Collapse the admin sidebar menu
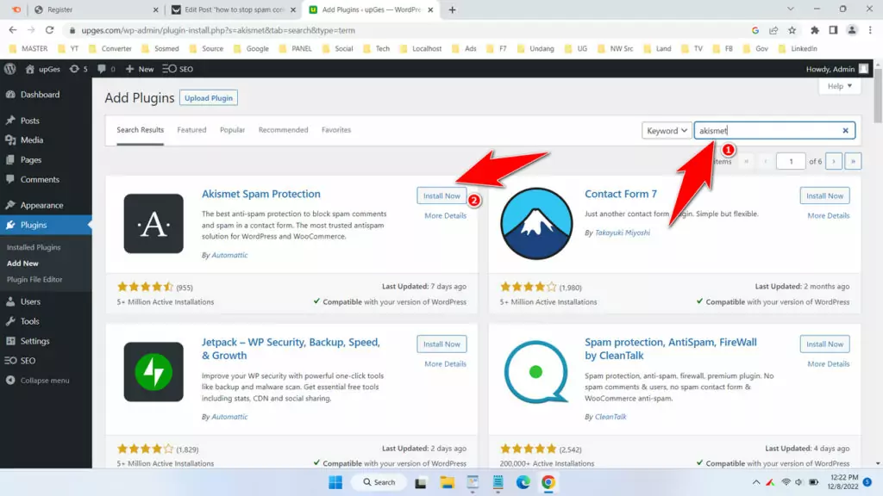The image size is (883, 496). click(39, 381)
